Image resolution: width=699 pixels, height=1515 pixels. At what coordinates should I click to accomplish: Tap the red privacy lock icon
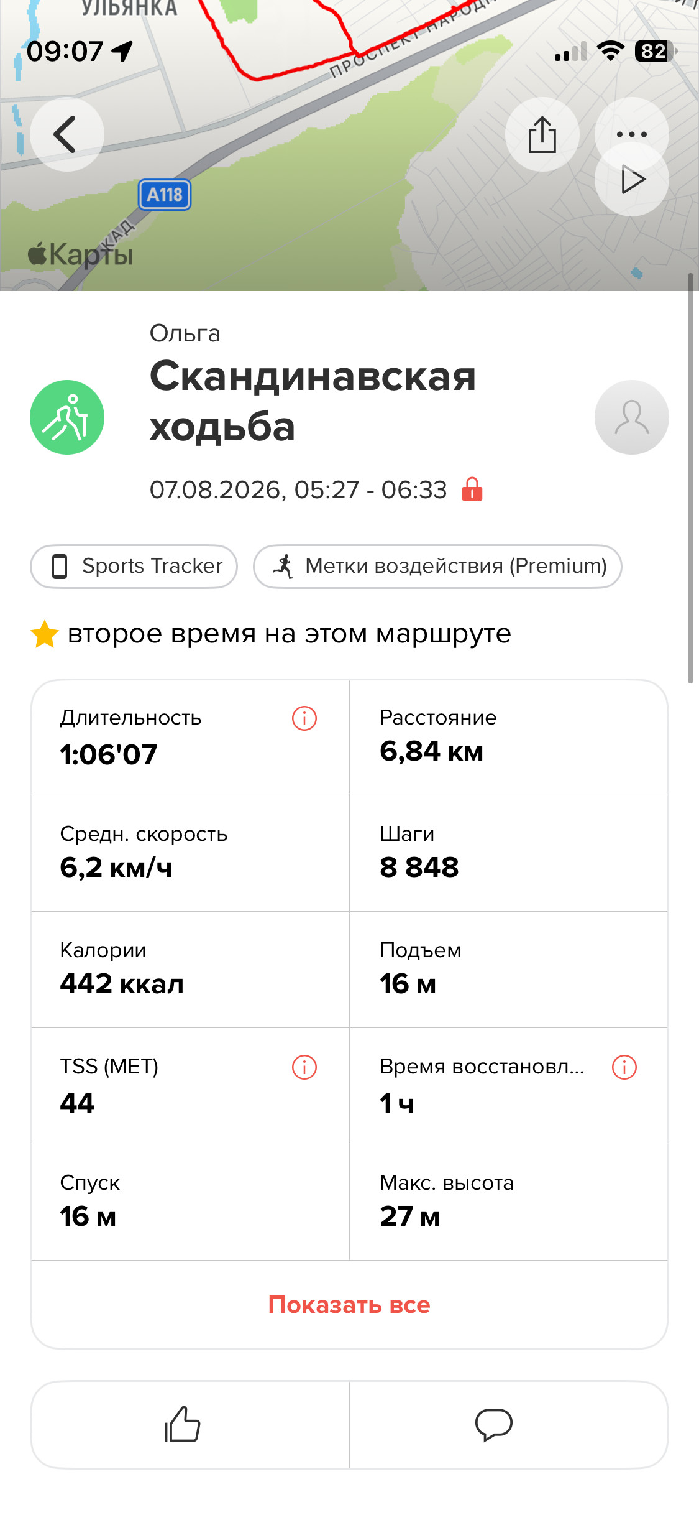pyautogui.click(x=472, y=489)
